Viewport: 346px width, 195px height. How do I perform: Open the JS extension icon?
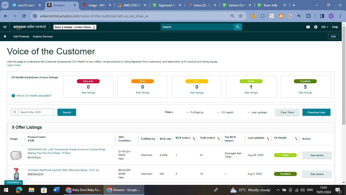(x=281, y=16)
